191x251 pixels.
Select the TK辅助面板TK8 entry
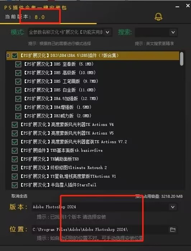click(50, 159)
